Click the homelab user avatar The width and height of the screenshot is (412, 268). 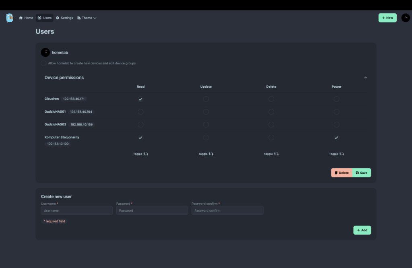tap(45, 52)
